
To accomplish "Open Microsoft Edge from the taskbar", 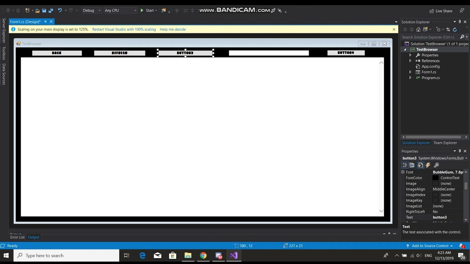I will click(x=142, y=256).
